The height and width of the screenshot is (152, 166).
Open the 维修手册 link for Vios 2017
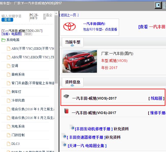tap(157, 113)
